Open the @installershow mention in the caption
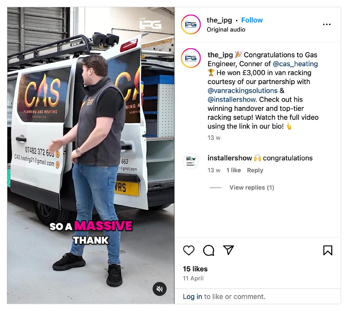The width and height of the screenshot is (348, 311). (231, 99)
